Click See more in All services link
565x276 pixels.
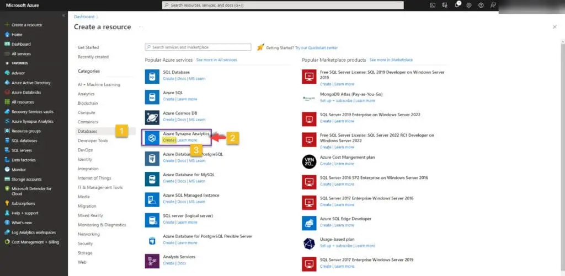(216, 59)
